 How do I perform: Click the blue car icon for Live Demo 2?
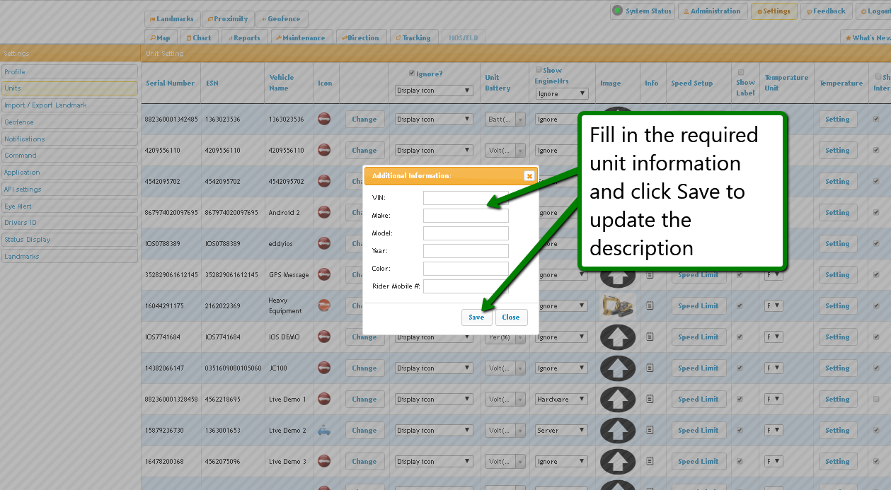point(324,430)
